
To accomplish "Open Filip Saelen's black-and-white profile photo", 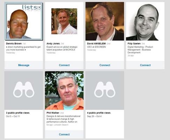I will tap(145, 21).
